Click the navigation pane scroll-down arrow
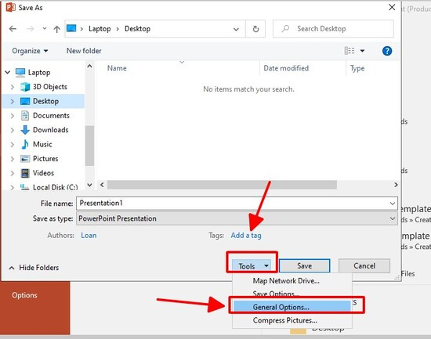The height and width of the screenshot is (339, 431). click(89, 185)
